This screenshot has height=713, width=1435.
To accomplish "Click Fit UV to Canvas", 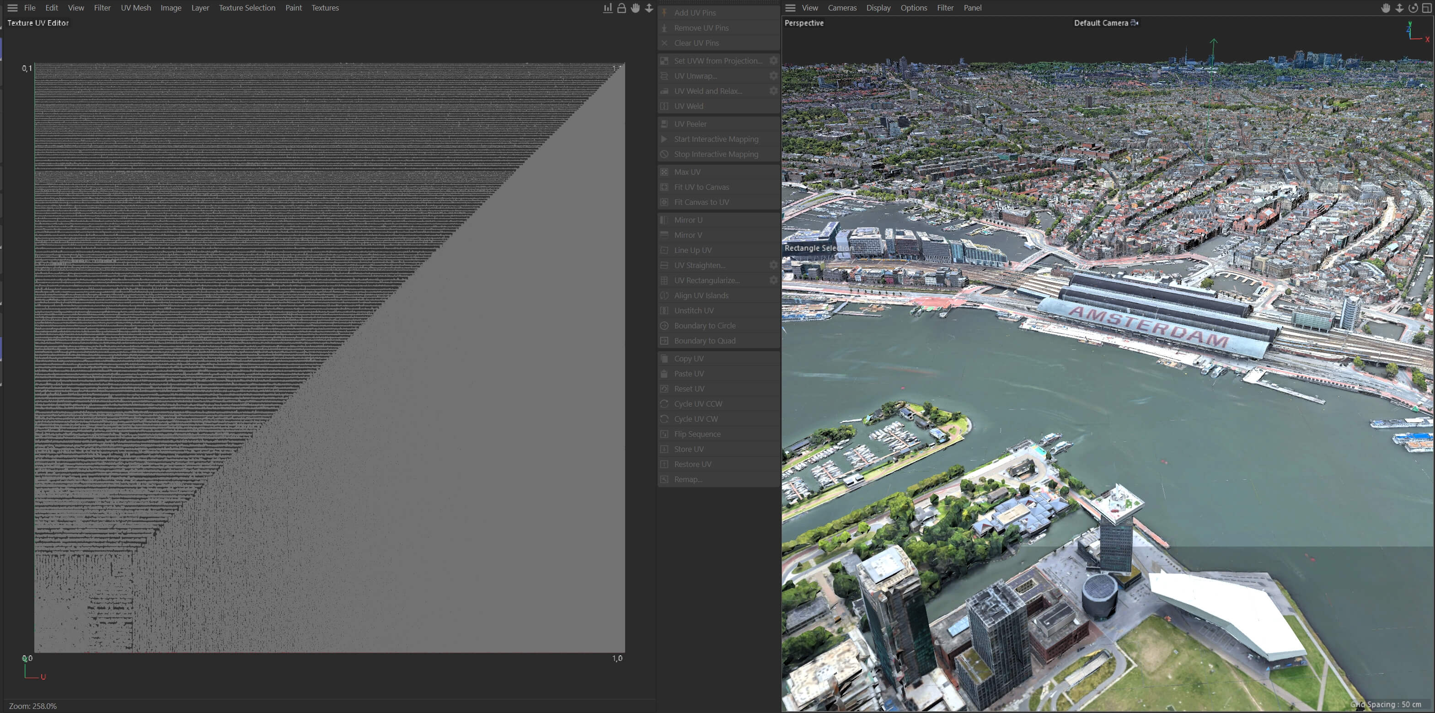I will [718, 187].
